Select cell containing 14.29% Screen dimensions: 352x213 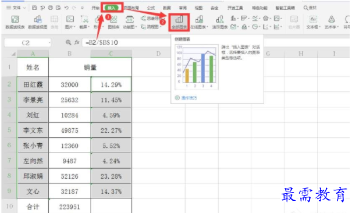pyautogui.click(x=111, y=84)
